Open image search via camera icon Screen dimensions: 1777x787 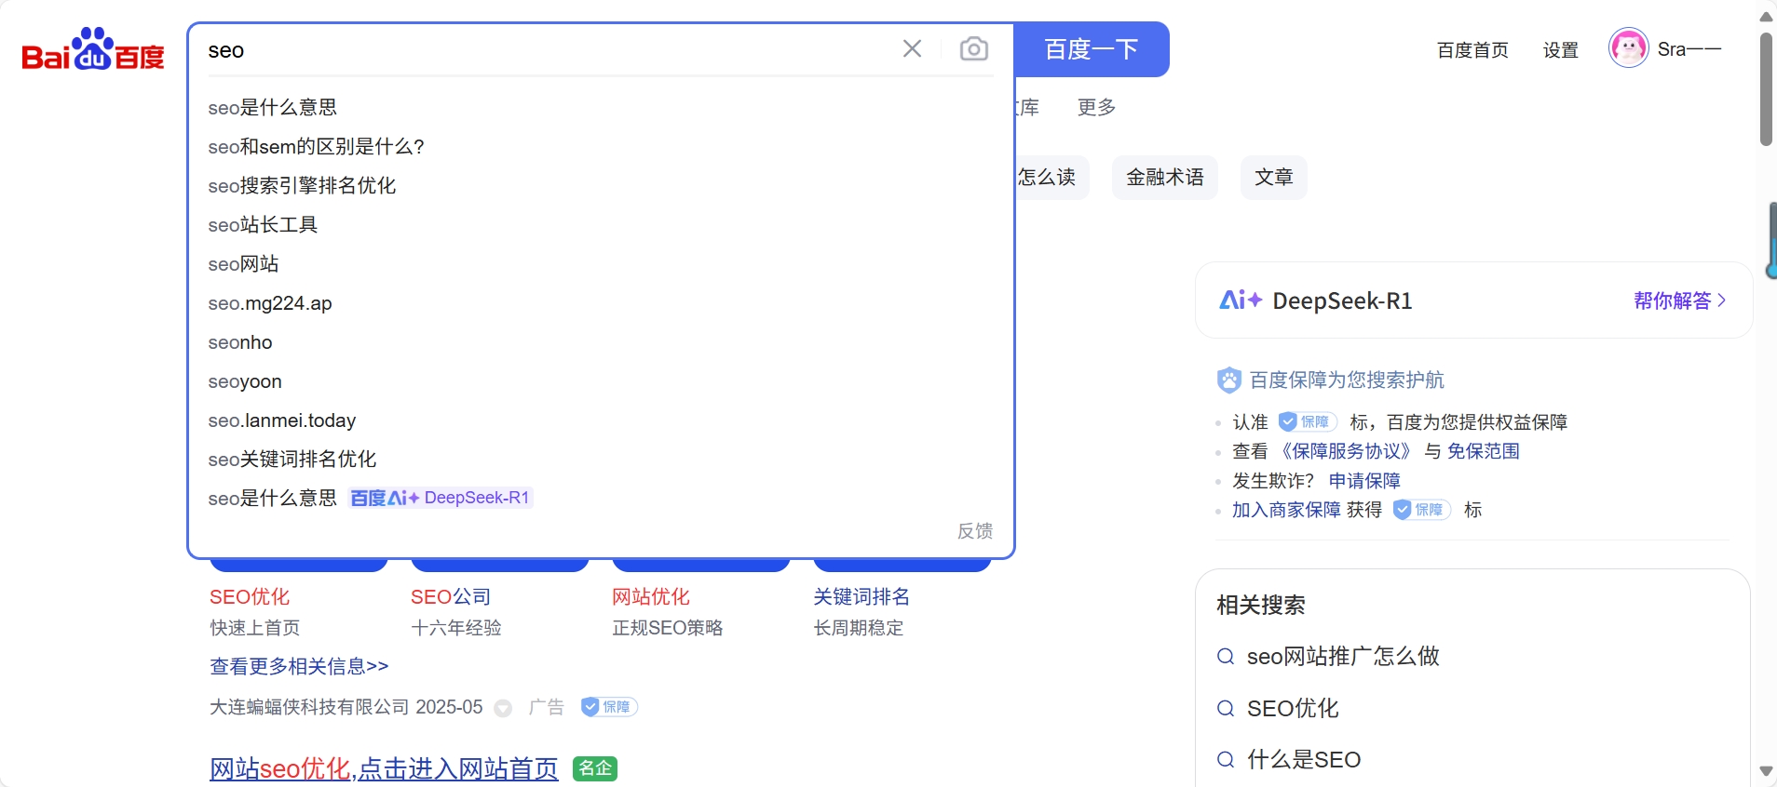973,48
